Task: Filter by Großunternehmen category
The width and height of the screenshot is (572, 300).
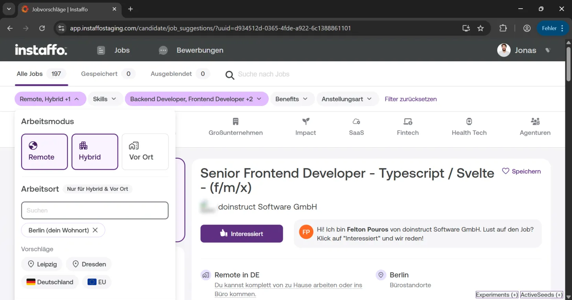Action: pyautogui.click(x=235, y=126)
